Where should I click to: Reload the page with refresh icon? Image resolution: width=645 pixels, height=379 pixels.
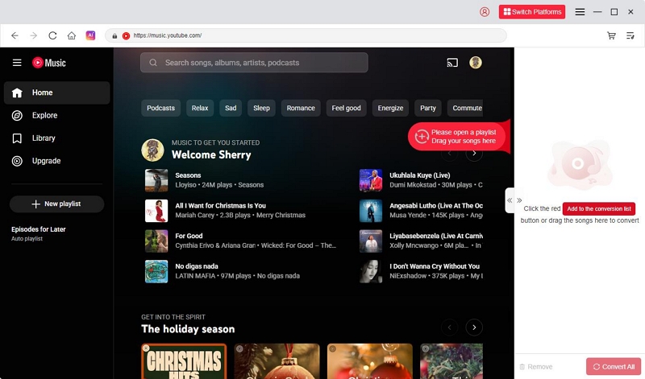pos(52,35)
